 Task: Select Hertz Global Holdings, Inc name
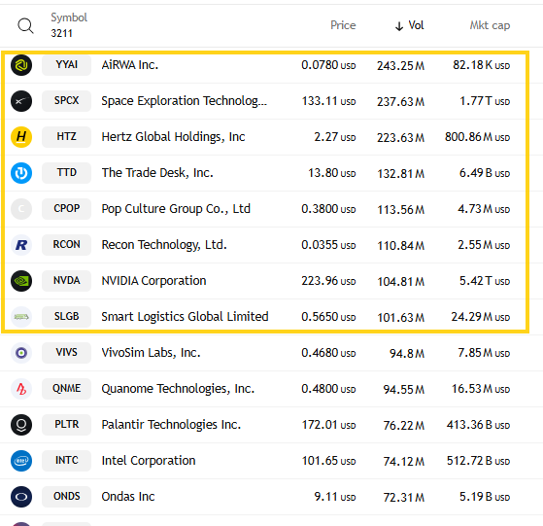click(173, 137)
